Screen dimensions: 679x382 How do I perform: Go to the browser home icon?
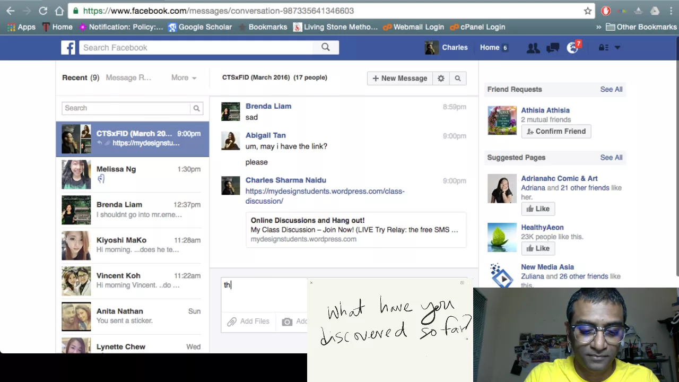[x=59, y=11]
